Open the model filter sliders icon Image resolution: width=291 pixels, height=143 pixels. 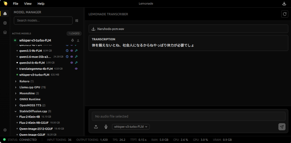pyautogui.click(x=77, y=21)
